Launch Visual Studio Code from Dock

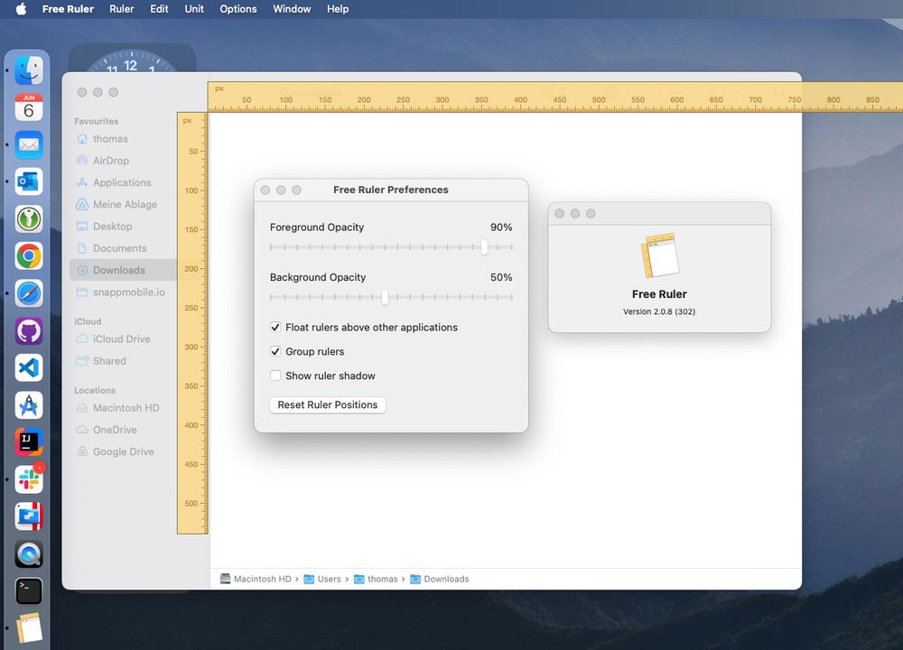[29, 368]
